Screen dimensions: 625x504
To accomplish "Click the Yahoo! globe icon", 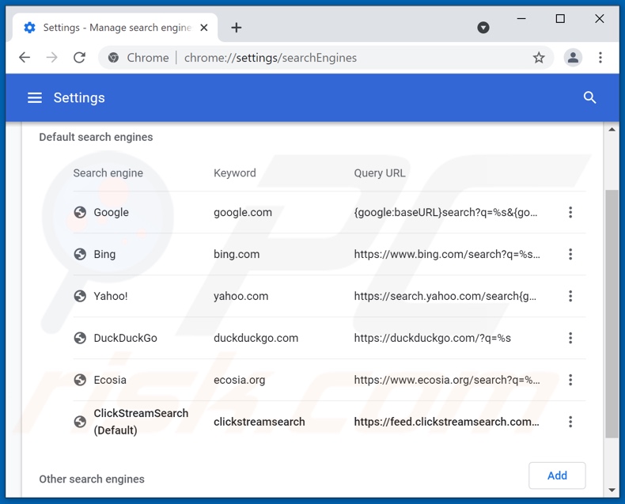I will 80,296.
